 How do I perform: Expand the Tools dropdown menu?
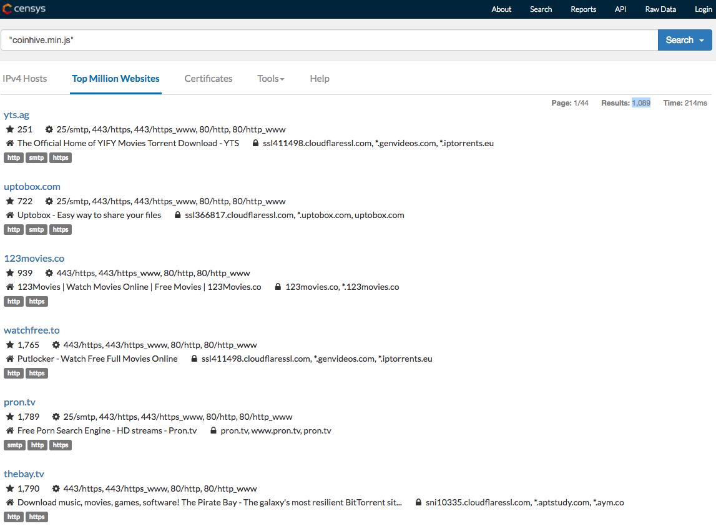271,79
